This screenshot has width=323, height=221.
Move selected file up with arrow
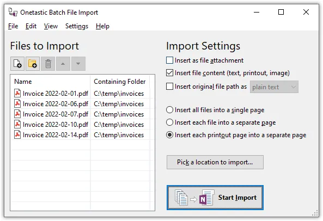[x=63, y=64]
